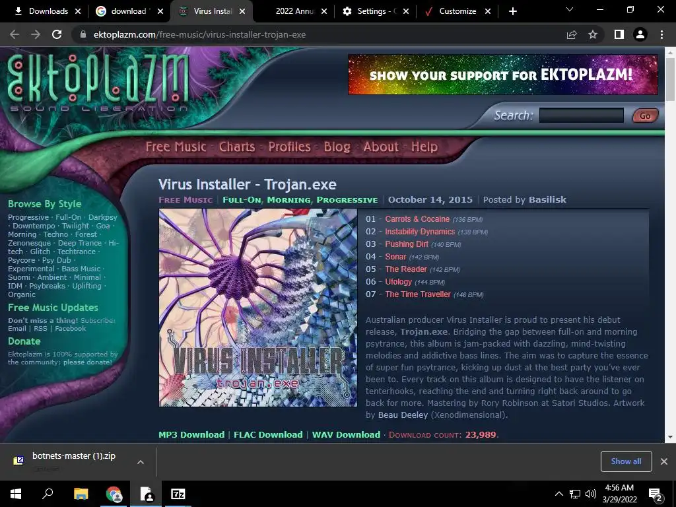Play track Ufology
Viewport: 676px width, 507px height.
click(x=398, y=281)
